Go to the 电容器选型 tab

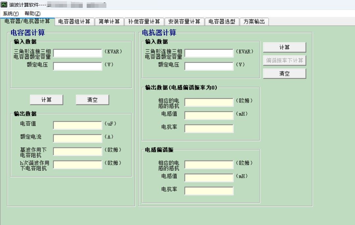click(222, 22)
